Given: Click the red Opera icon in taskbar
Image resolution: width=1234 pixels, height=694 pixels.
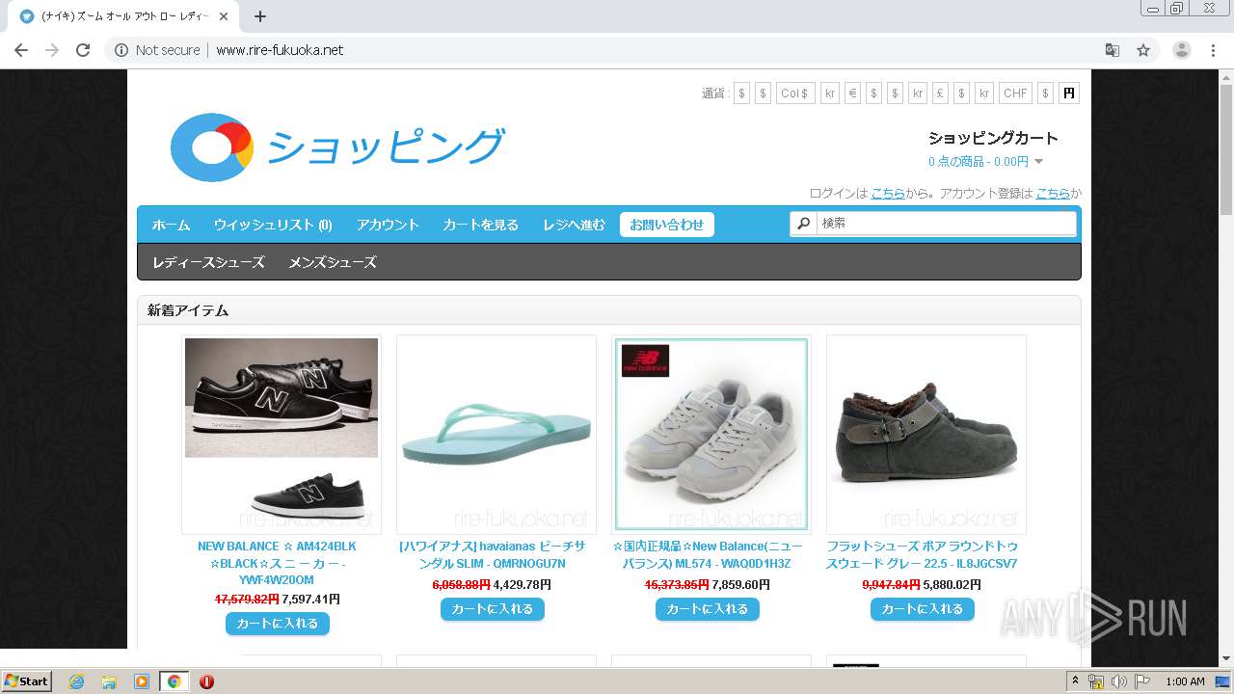Looking at the screenshot, I should (x=206, y=681).
